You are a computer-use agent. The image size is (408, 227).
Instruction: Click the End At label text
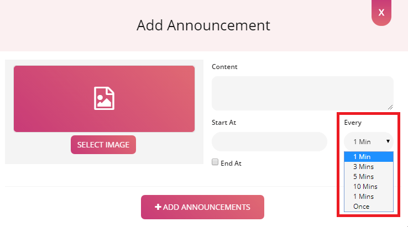coord(231,163)
